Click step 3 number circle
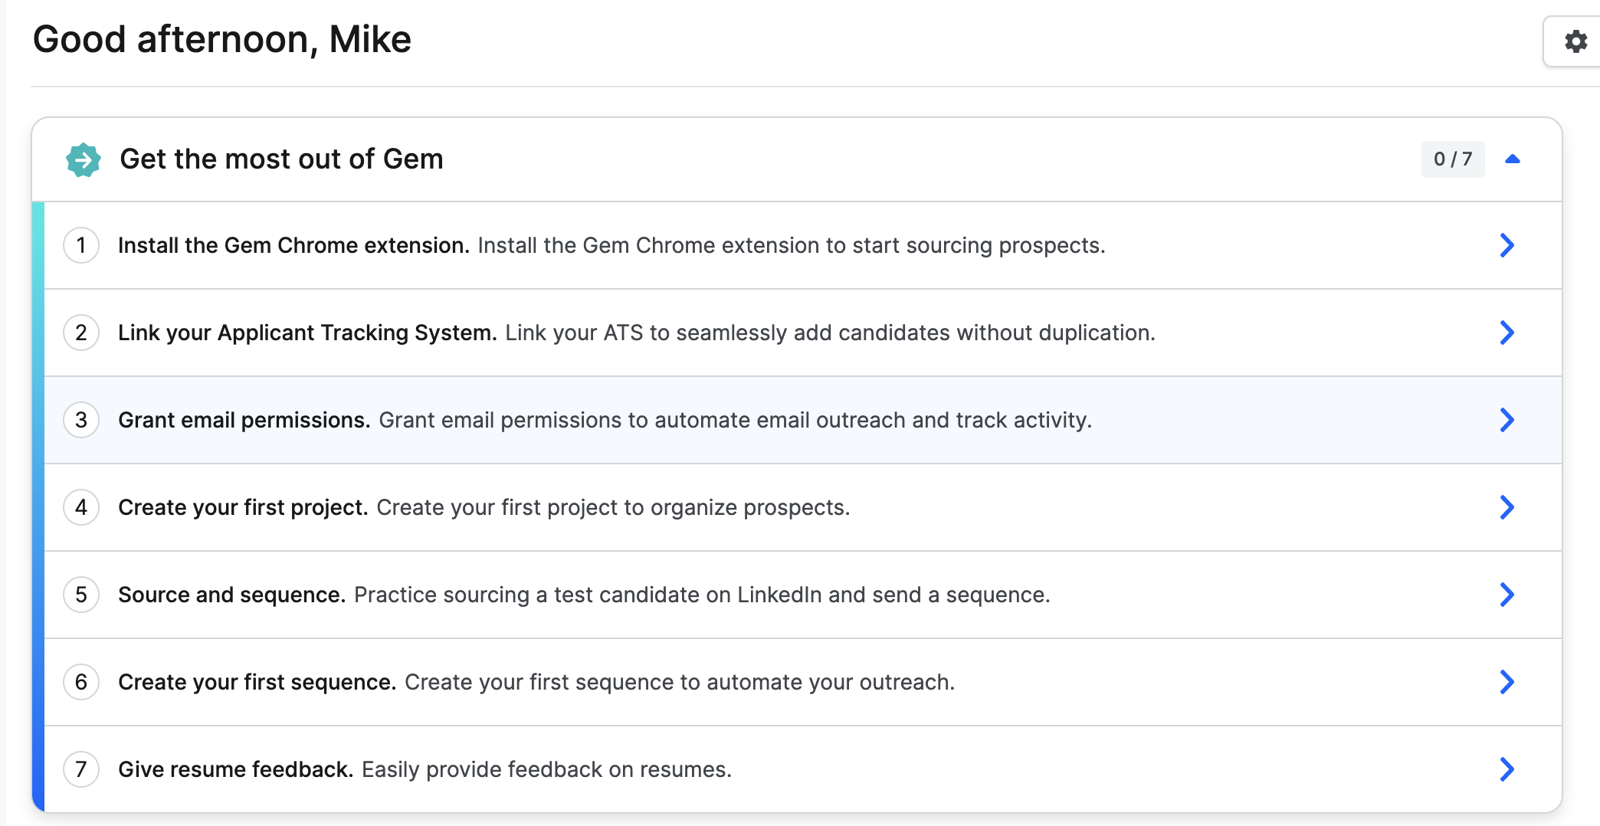This screenshot has width=1600, height=826. [81, 420]
